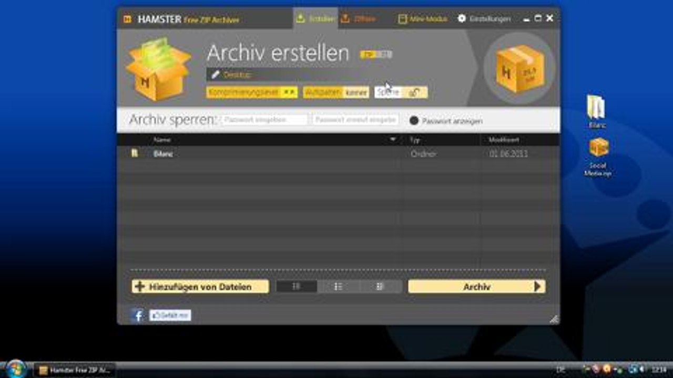Click the open box illustration on the left
This screenshot has width=673, height=378.
coord(158,69)
